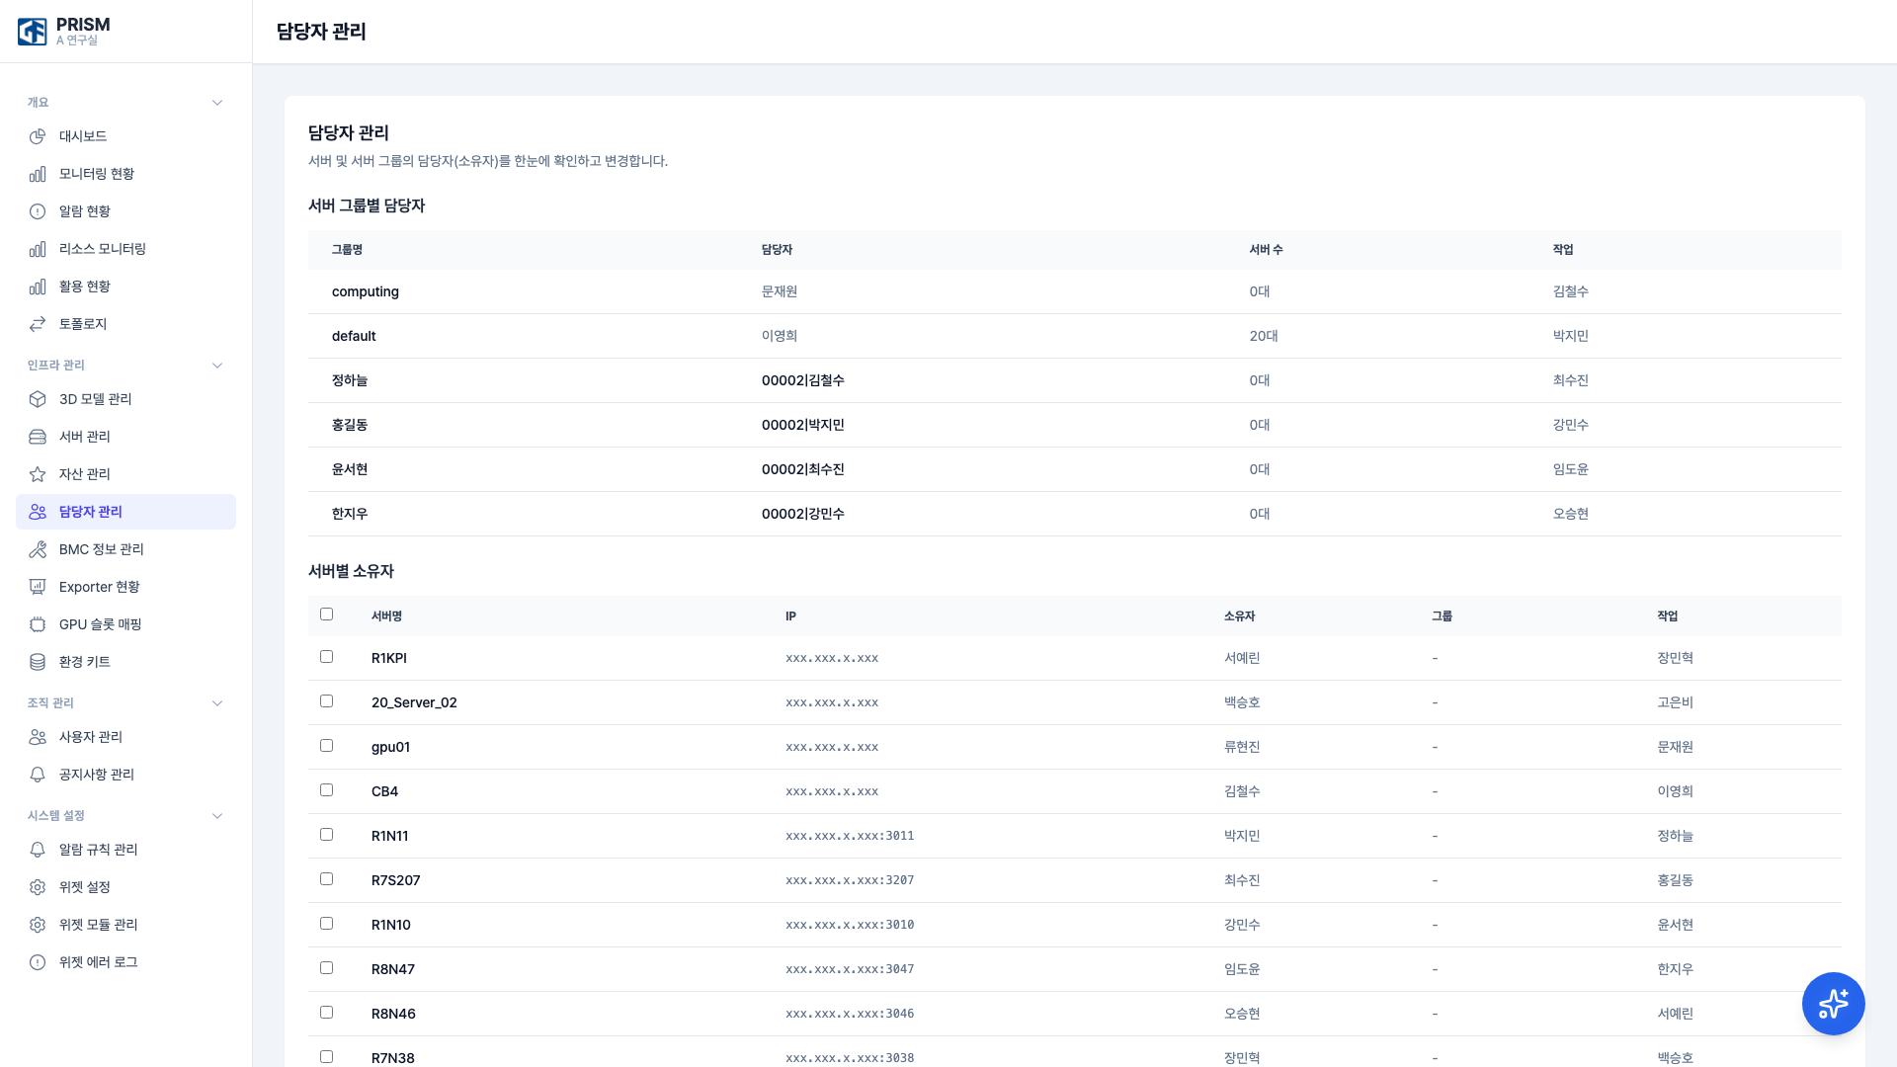This screenshot has height=1067, width=1897.
Task: Click the computing group name
Action: coord(366,291)
